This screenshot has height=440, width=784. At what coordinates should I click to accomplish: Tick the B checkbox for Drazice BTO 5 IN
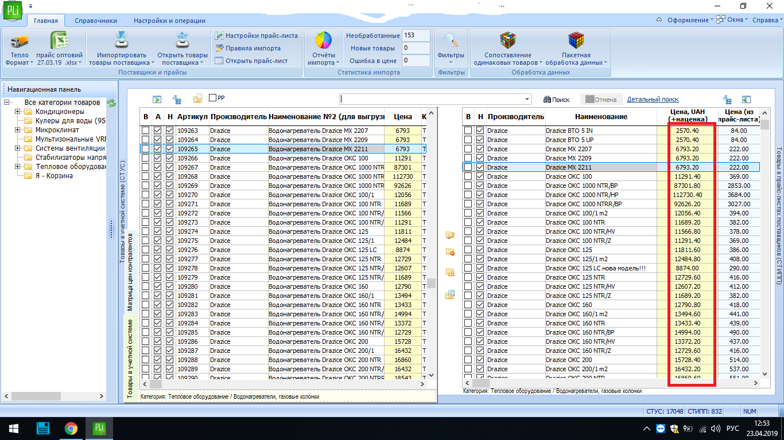click(468, 131)
